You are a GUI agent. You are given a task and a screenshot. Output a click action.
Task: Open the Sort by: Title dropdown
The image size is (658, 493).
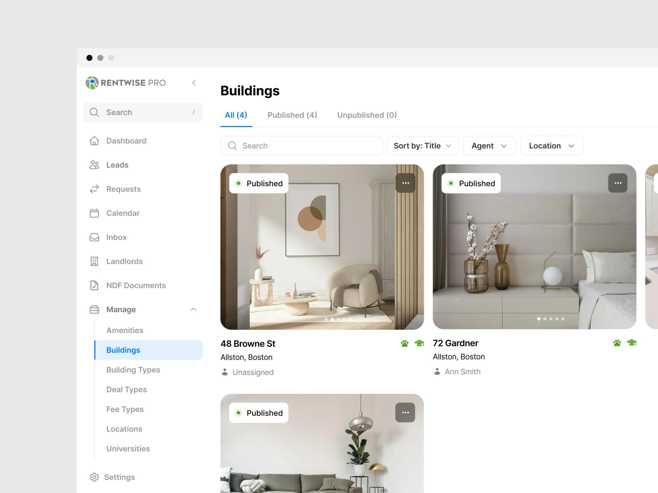point(423,146)
